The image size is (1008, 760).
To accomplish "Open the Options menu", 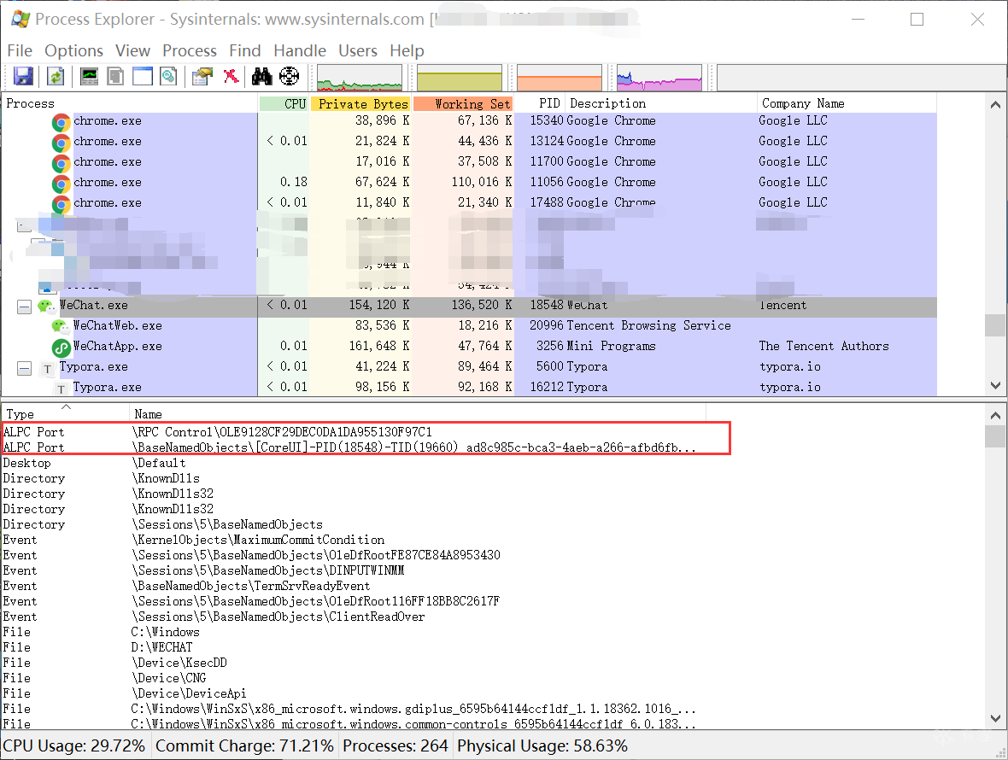I will [74, 50].
